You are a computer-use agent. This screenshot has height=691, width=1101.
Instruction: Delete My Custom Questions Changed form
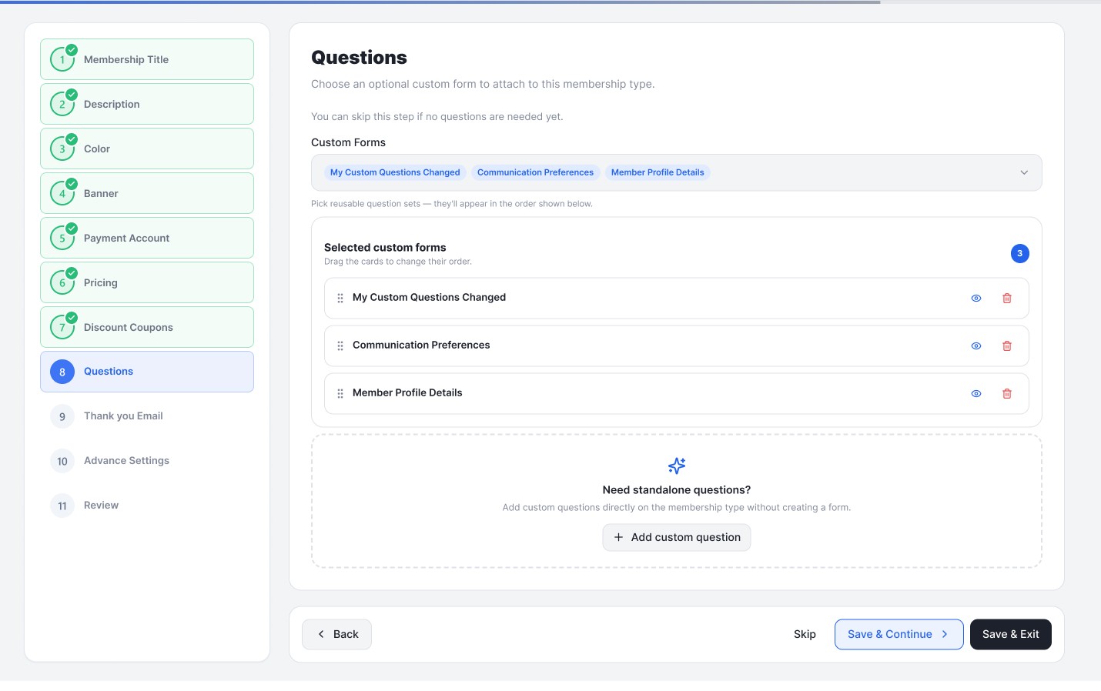click(x=1007, y=299)
